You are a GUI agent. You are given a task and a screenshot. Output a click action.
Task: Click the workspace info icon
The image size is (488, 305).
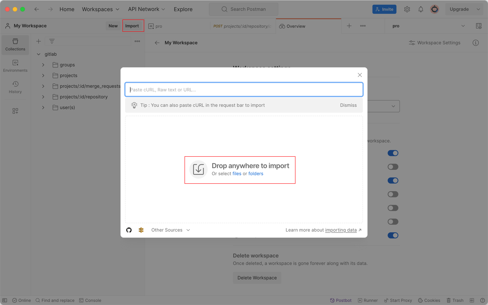coord(476,43)
